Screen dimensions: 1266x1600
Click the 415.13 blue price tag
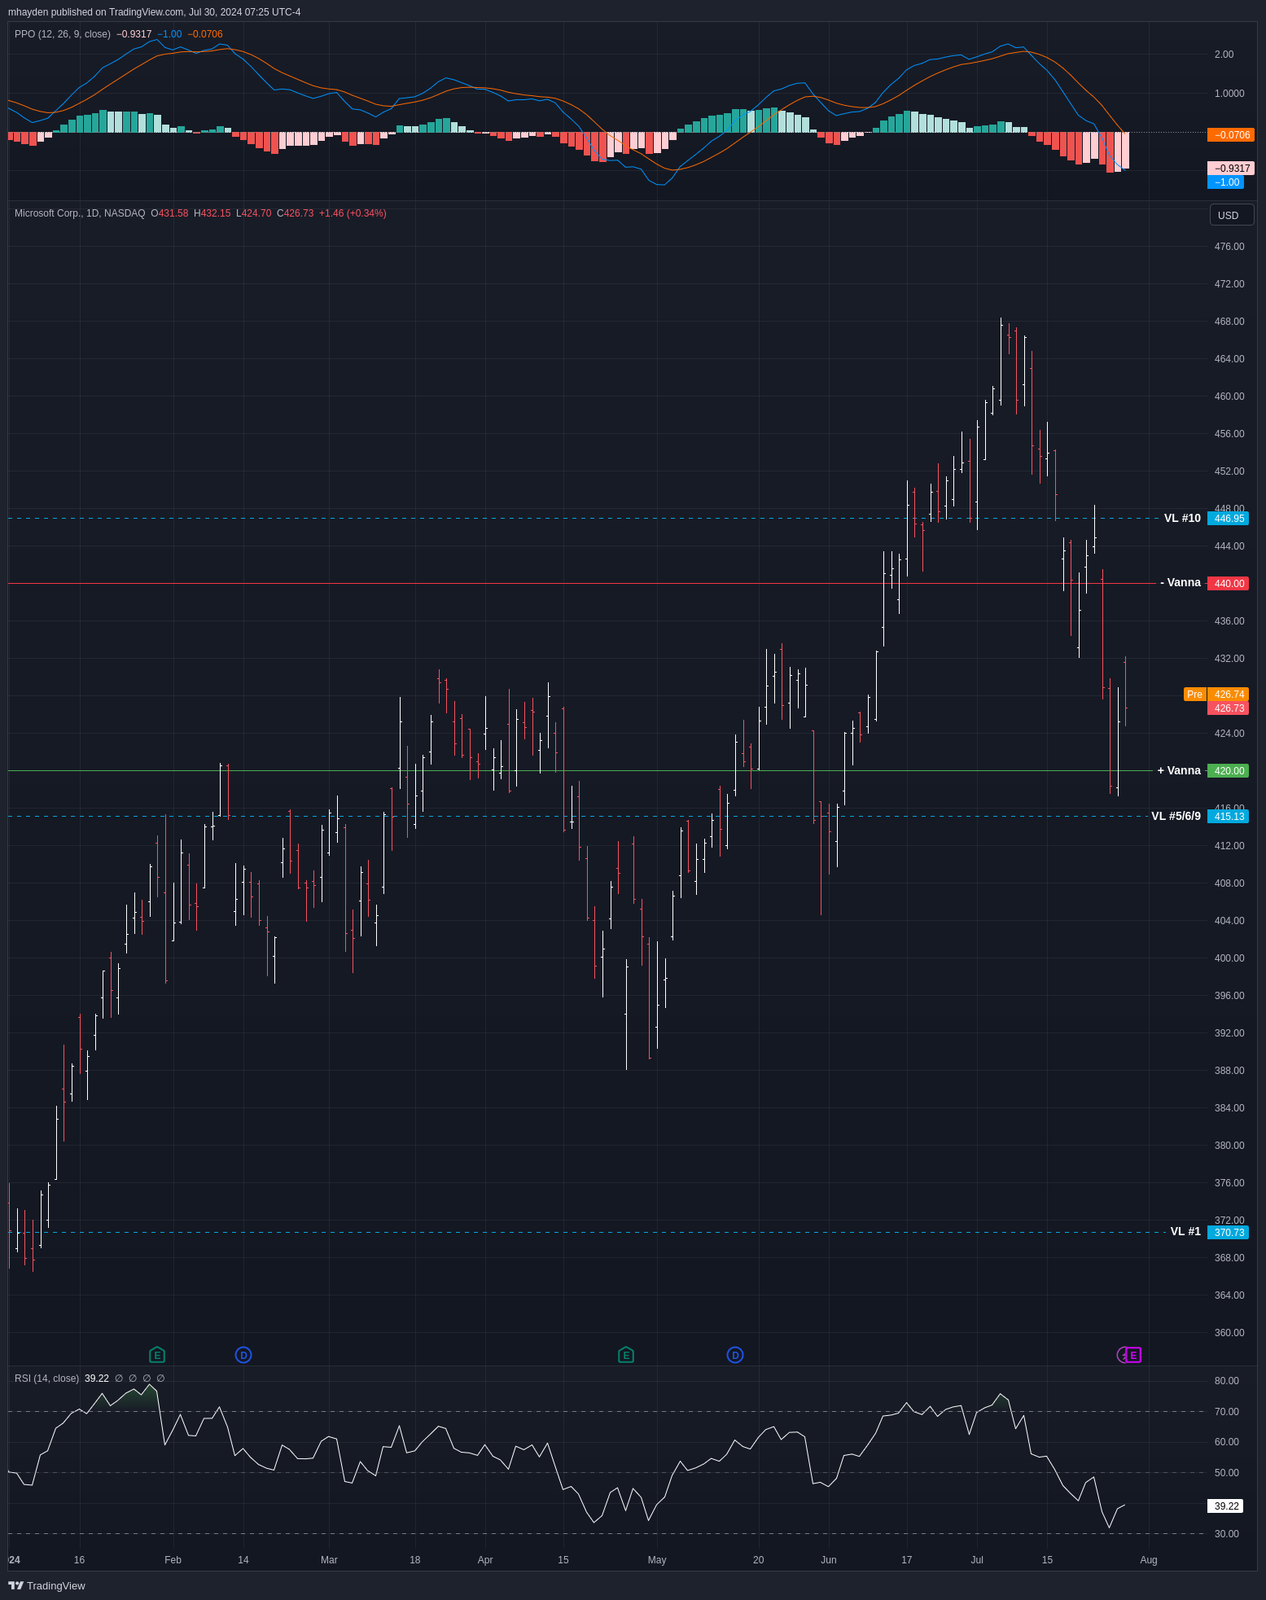[x=1228, y=817]
